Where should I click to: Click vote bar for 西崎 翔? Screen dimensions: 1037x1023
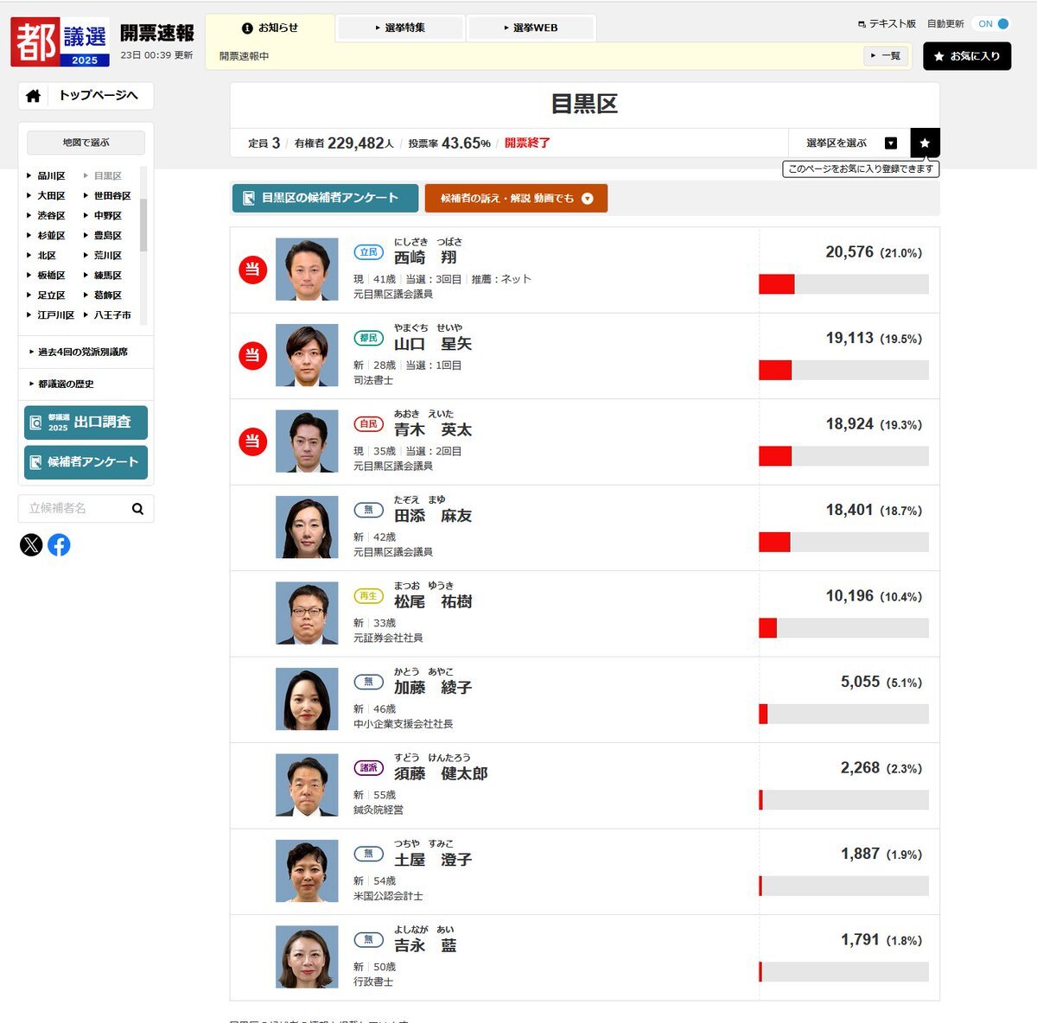point(843,284)
